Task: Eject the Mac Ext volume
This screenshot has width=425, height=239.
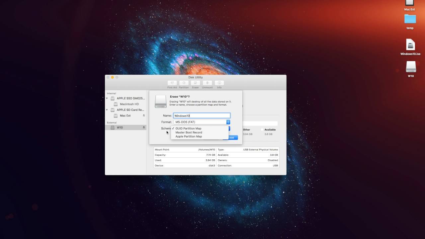Action: click(144, 116)
